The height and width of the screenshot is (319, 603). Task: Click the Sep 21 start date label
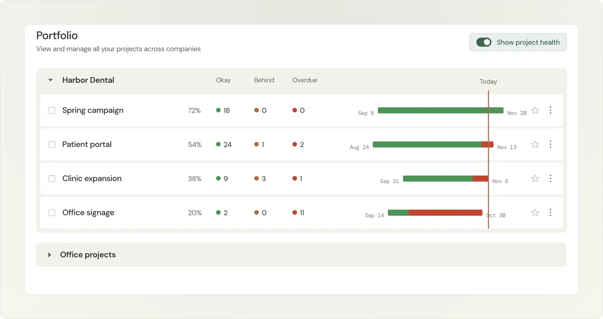click(389, 181)
